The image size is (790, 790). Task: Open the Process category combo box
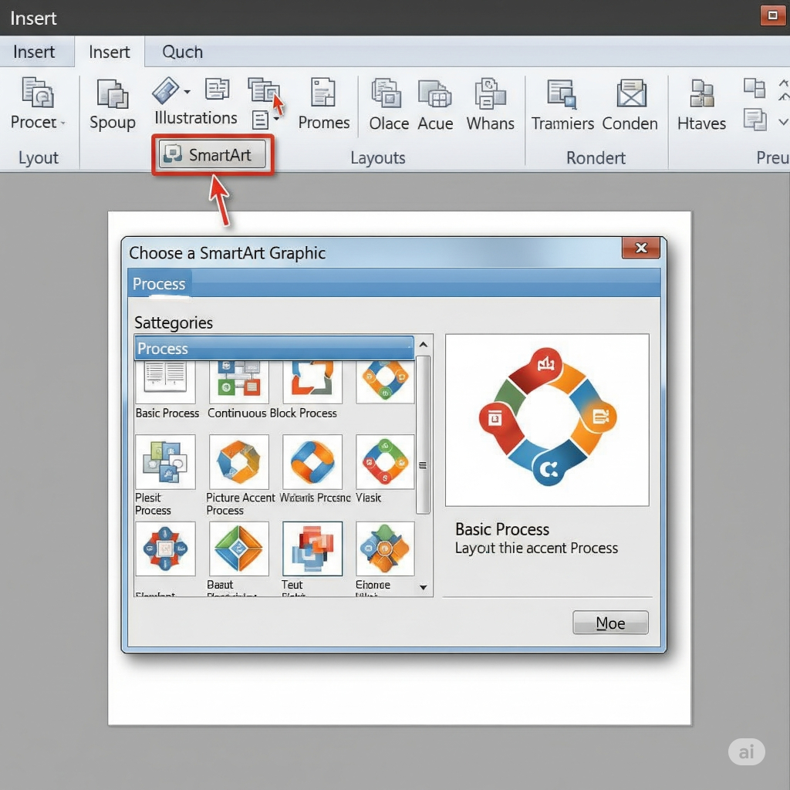[x=274, y=349]
